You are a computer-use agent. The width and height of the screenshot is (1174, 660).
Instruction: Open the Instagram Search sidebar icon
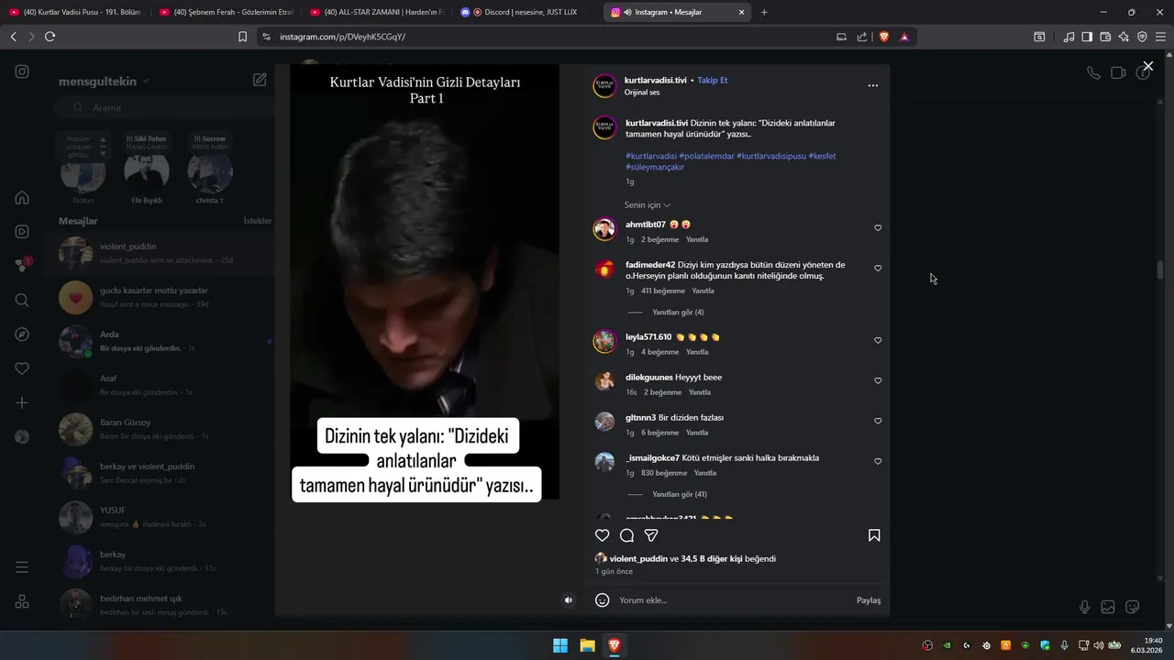[22, 300]
